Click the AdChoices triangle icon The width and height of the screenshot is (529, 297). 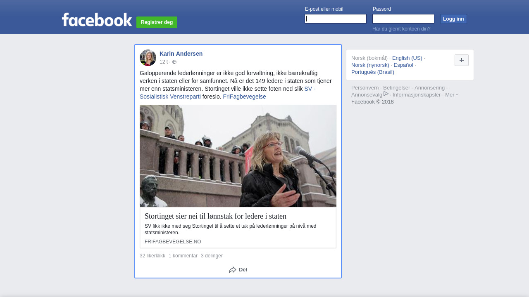pos(386,94)
